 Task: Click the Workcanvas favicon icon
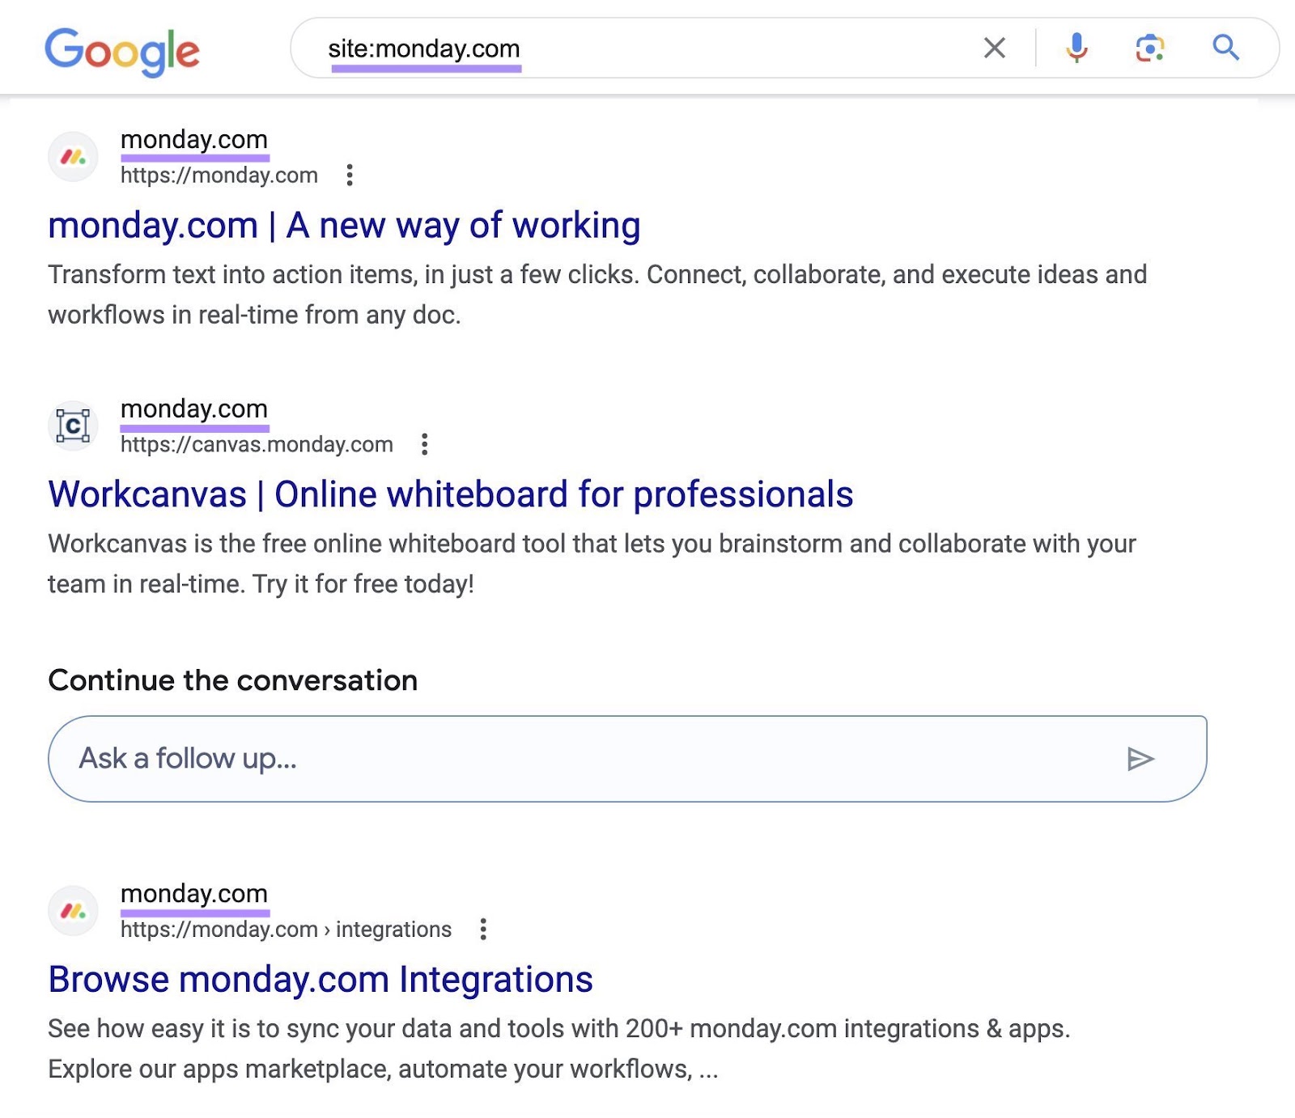[x=73, y=426]
